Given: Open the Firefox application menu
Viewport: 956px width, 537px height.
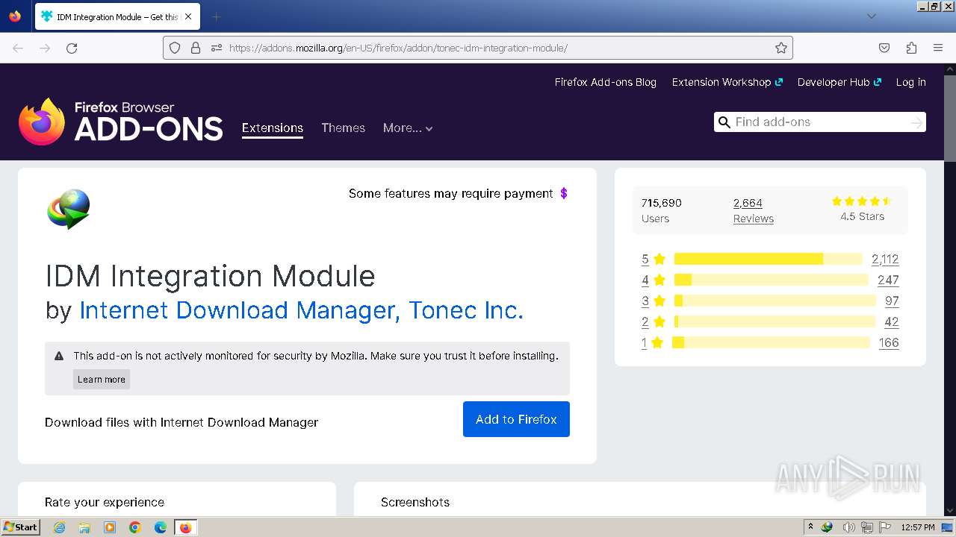Looking at the screenshot, I should tap(938, 48).
